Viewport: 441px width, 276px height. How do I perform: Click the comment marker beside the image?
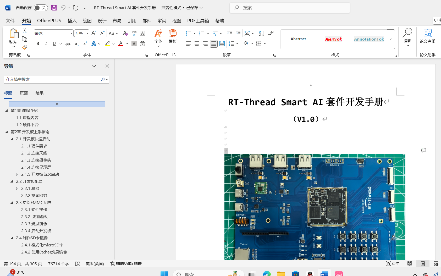point(423,150)
